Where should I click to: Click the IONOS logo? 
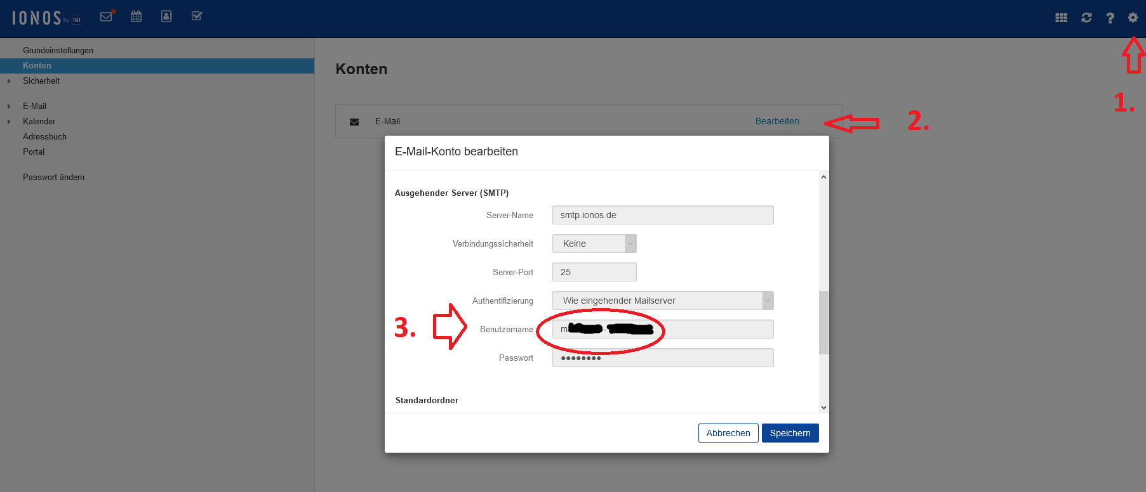46,18
